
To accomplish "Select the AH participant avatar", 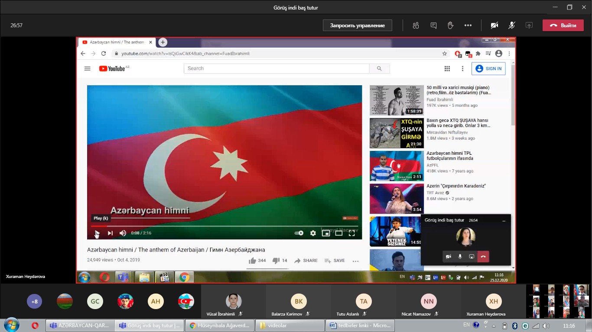I will click(x=156, y=301).
